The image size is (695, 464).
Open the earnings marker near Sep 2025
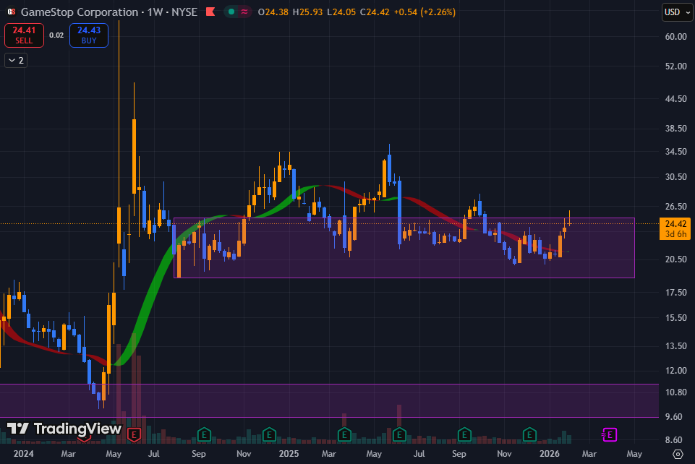[464, 435]
